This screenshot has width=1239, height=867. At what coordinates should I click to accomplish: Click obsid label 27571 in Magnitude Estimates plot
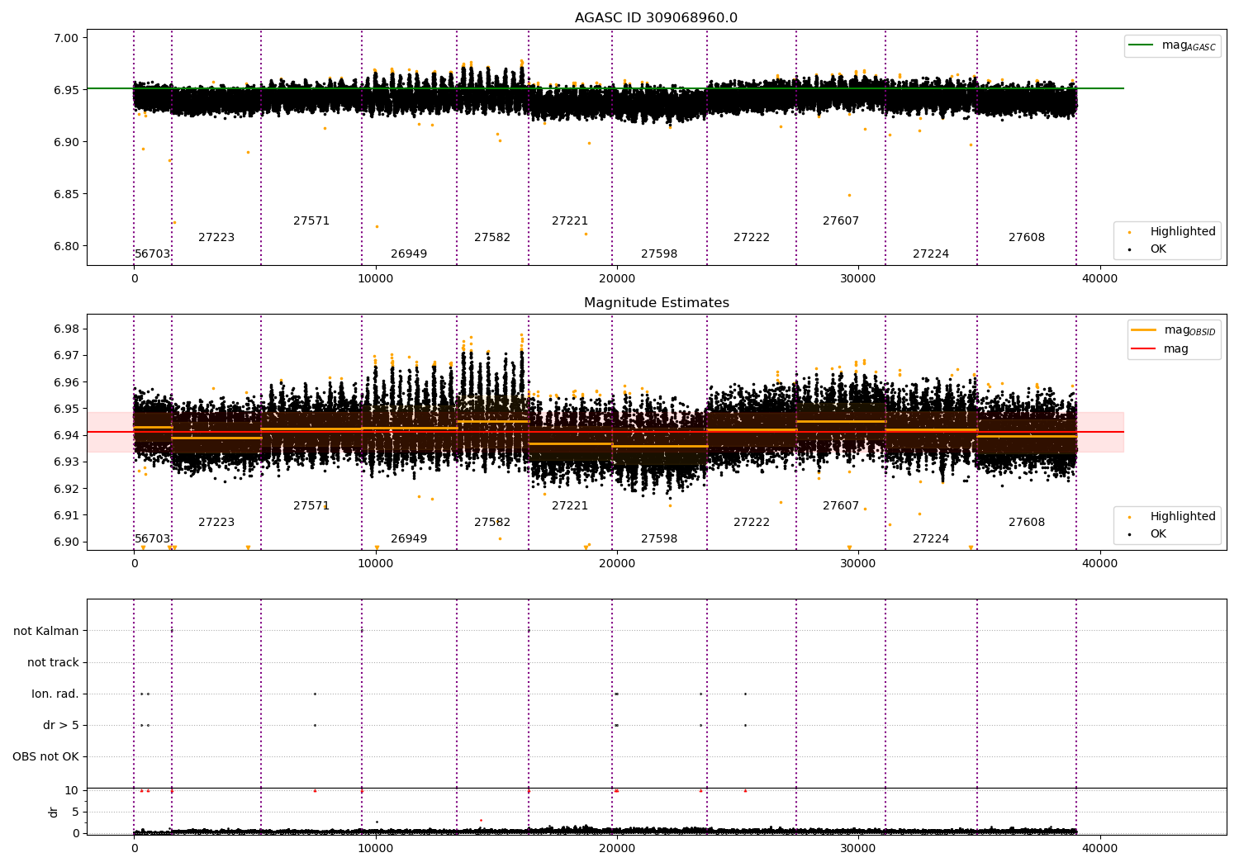coord(311,506)
